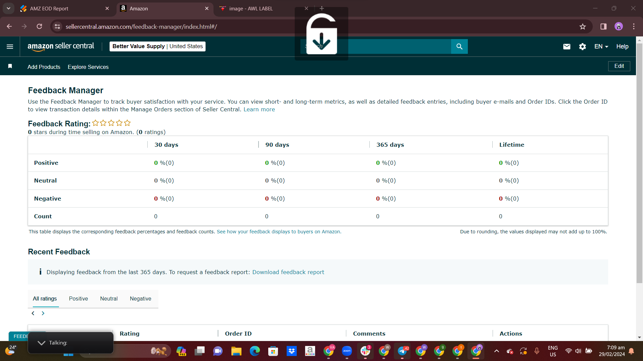The image size is (643, 361).
Task: Click Download feedback report link
Action: tap(288, 272)
